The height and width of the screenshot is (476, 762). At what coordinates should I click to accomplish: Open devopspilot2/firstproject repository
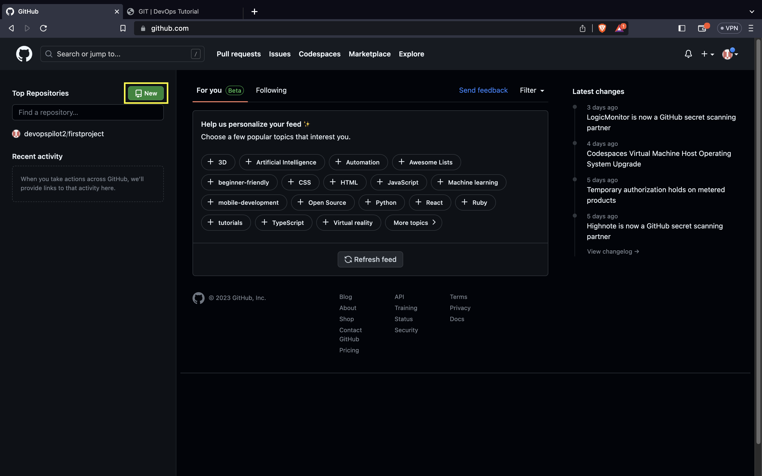pyautogui.click(x=64, y=134)
